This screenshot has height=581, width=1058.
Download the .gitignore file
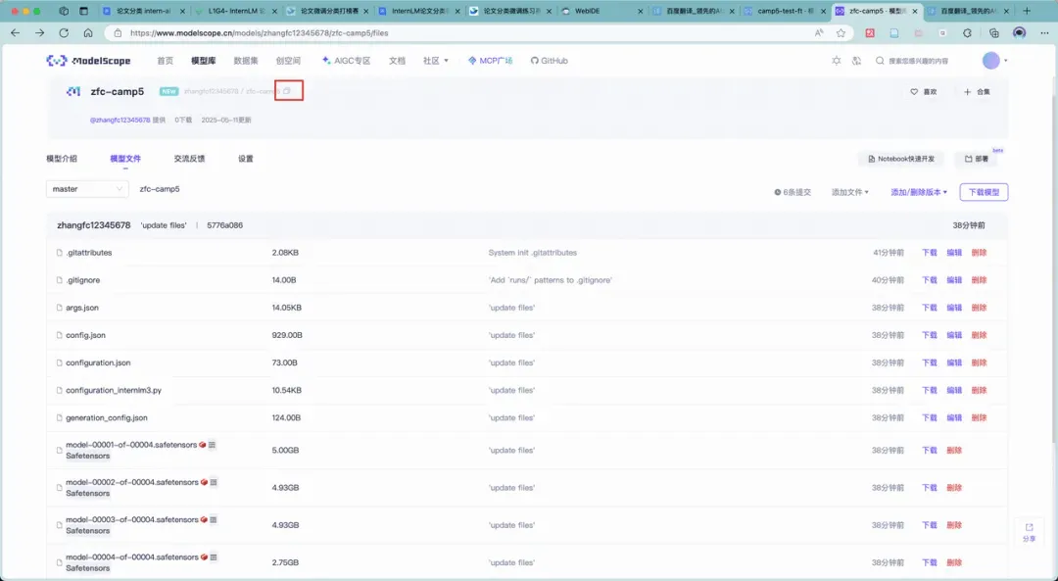coord(930,280)
